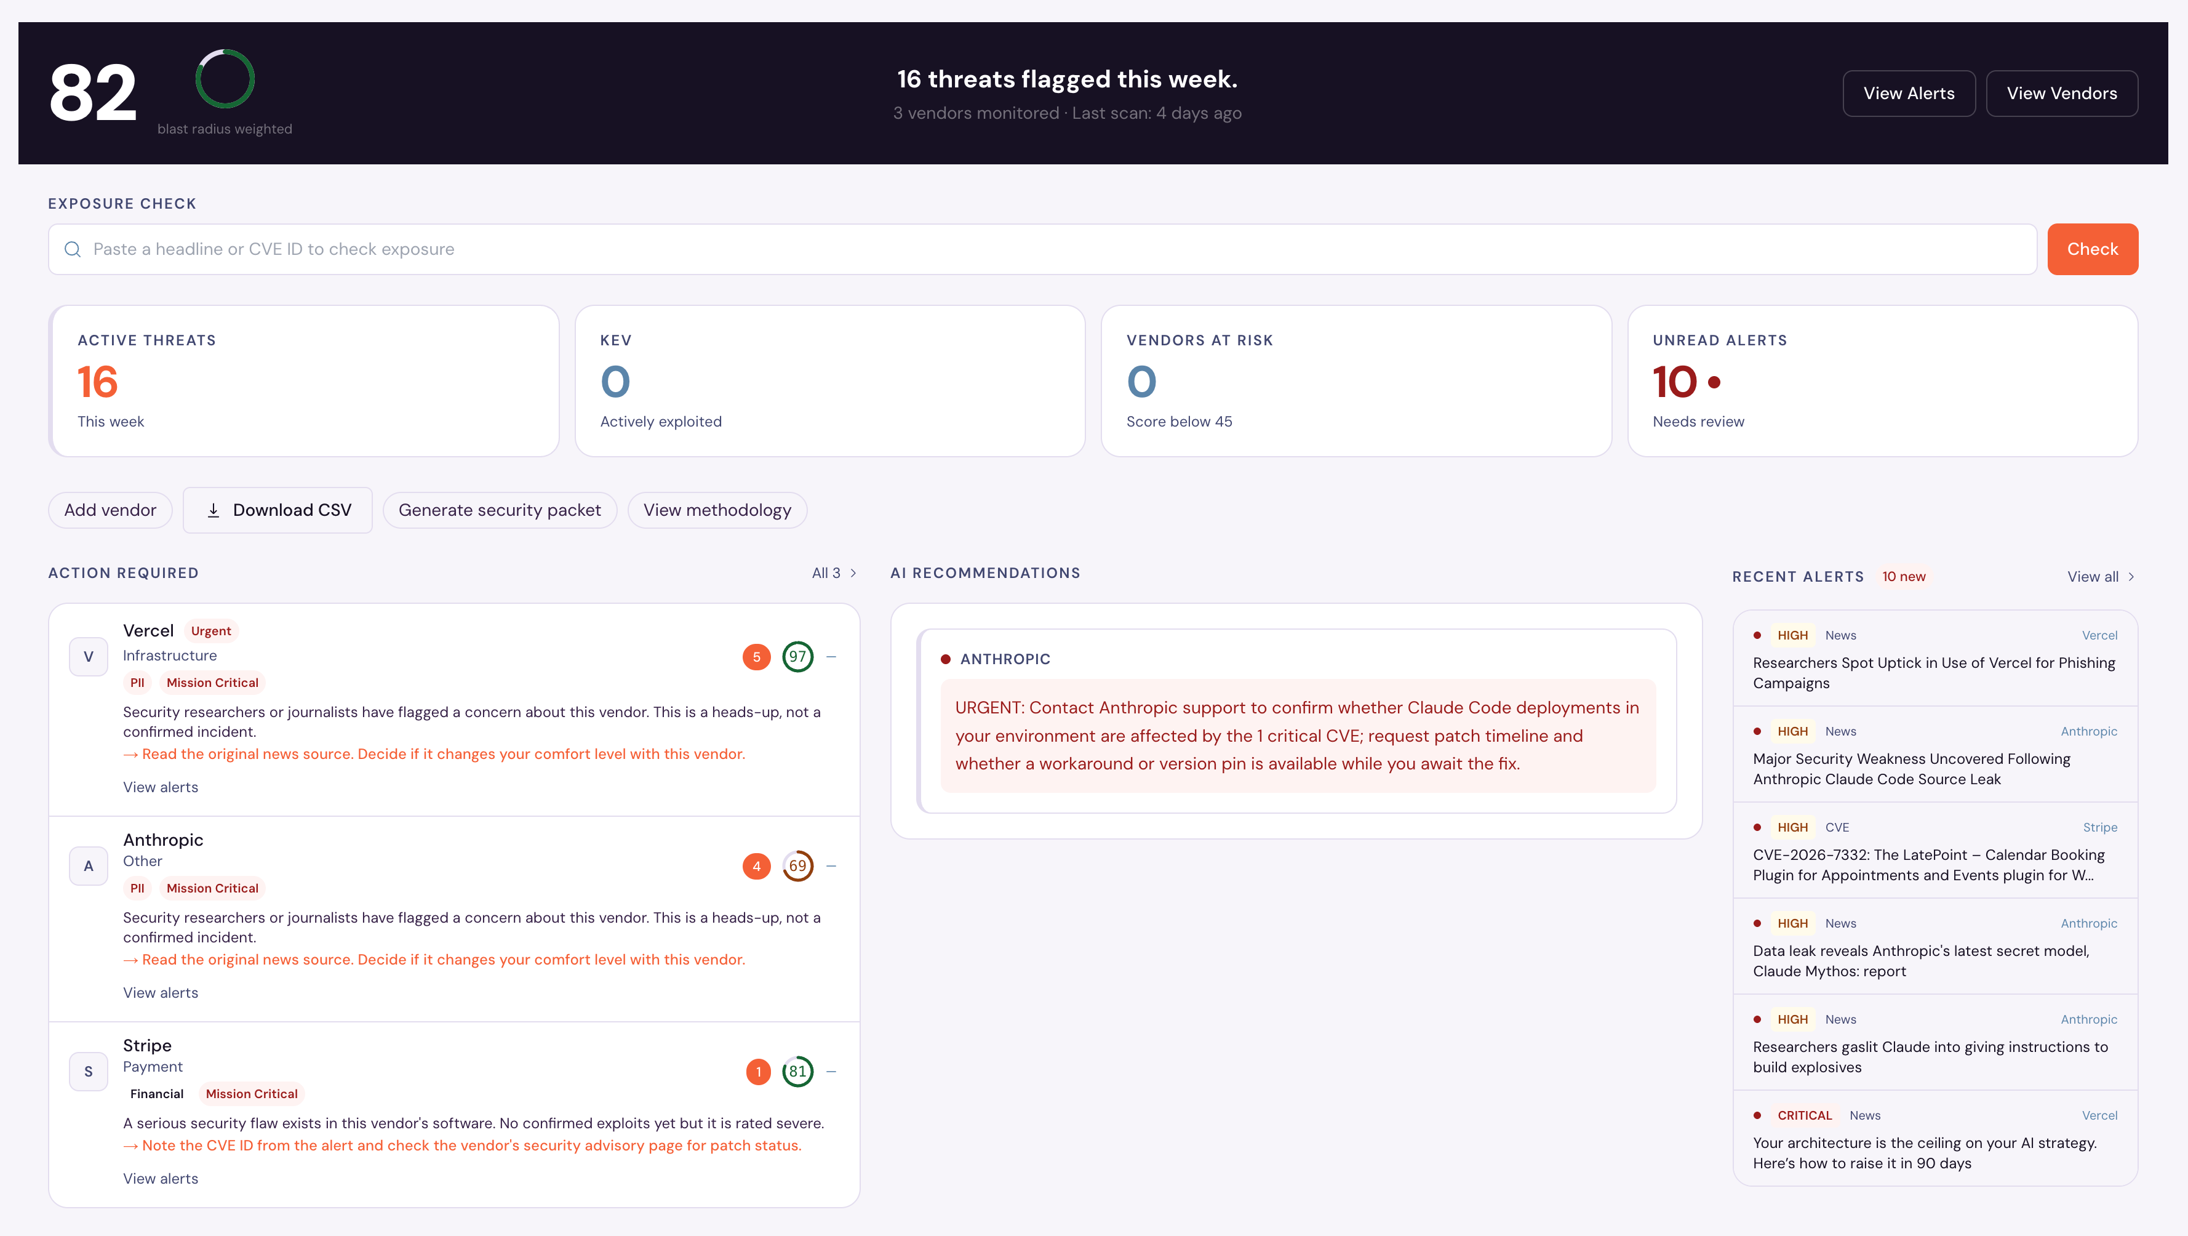The height and width of the screenshot is (1236, 2188).
Task: Open View alerts link under Stripe
Action: 161,1178
